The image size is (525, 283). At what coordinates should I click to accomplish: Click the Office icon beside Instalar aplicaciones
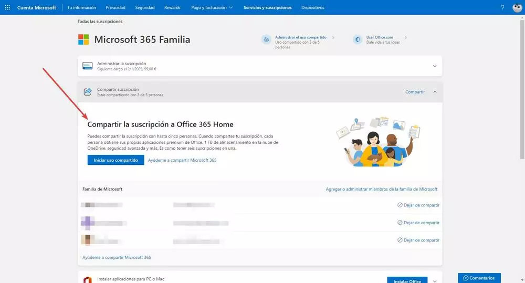(x=87, y=280)
